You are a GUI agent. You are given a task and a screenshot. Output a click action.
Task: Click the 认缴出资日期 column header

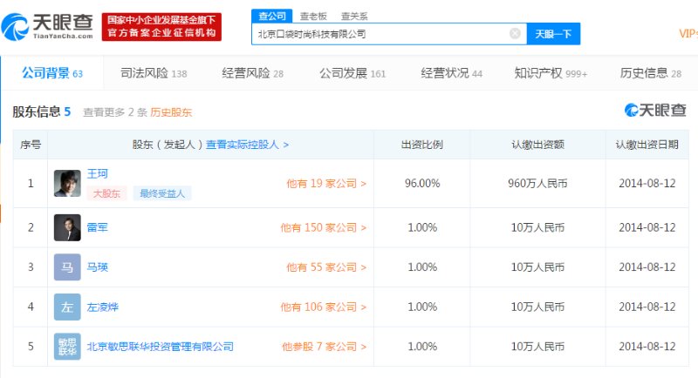[647, 145]
